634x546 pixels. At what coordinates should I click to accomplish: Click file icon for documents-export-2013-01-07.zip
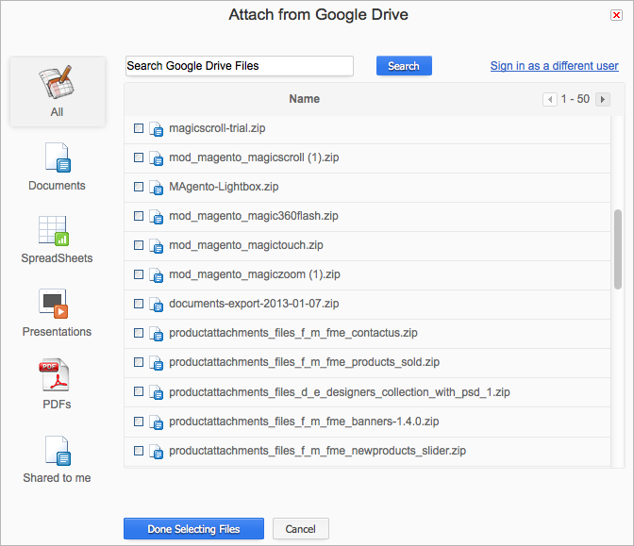pyautogui.click(x=156, y=305)
